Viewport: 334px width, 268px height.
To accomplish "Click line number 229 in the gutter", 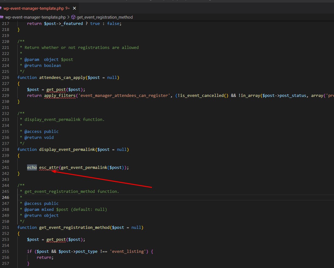I will (x=6, y=96).
